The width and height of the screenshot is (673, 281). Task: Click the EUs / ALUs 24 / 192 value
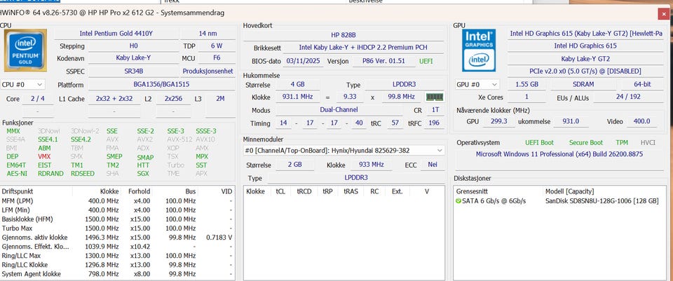[x=628, y=97]
